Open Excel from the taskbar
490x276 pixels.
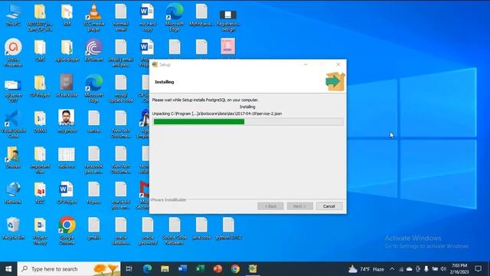pos(200,269)
